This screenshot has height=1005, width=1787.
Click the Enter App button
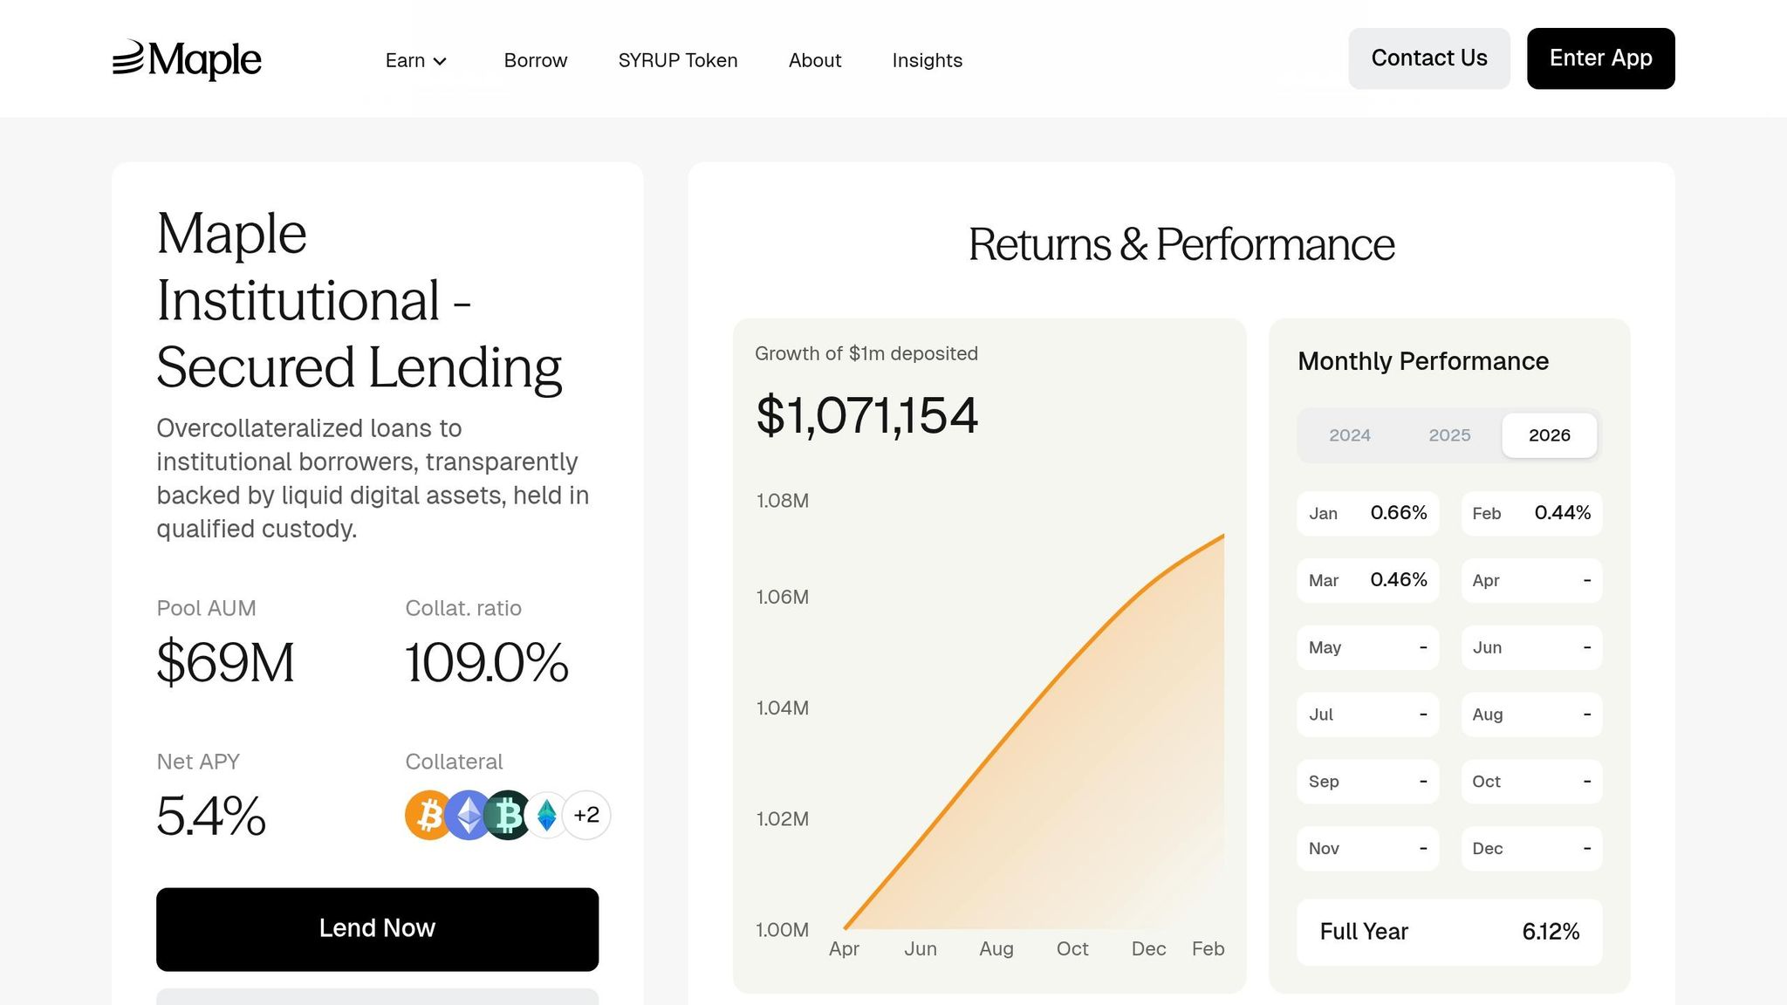tap(1601, 58)
